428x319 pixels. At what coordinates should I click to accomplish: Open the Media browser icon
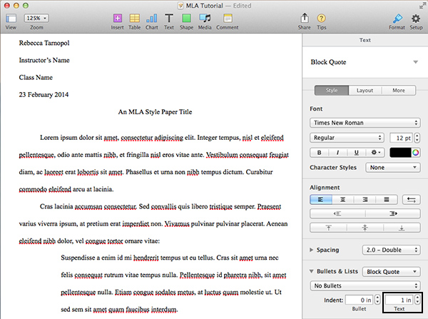[x=205, y=17]
